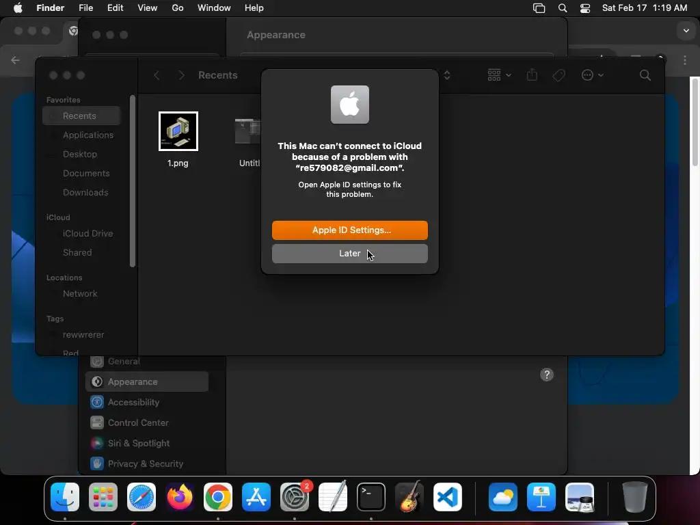Select Siri & Spotlight in Settings sidebar
Screen dimensions: 700x525
(x=147, y=443)
